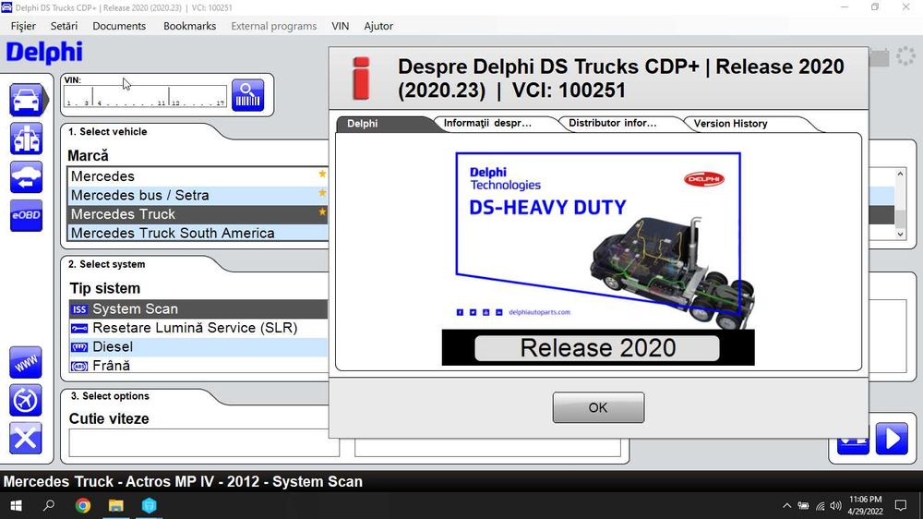Select Resetare Lumină Service (SLR)
This screenshot has height=519, width=923.
click(198, 328)
